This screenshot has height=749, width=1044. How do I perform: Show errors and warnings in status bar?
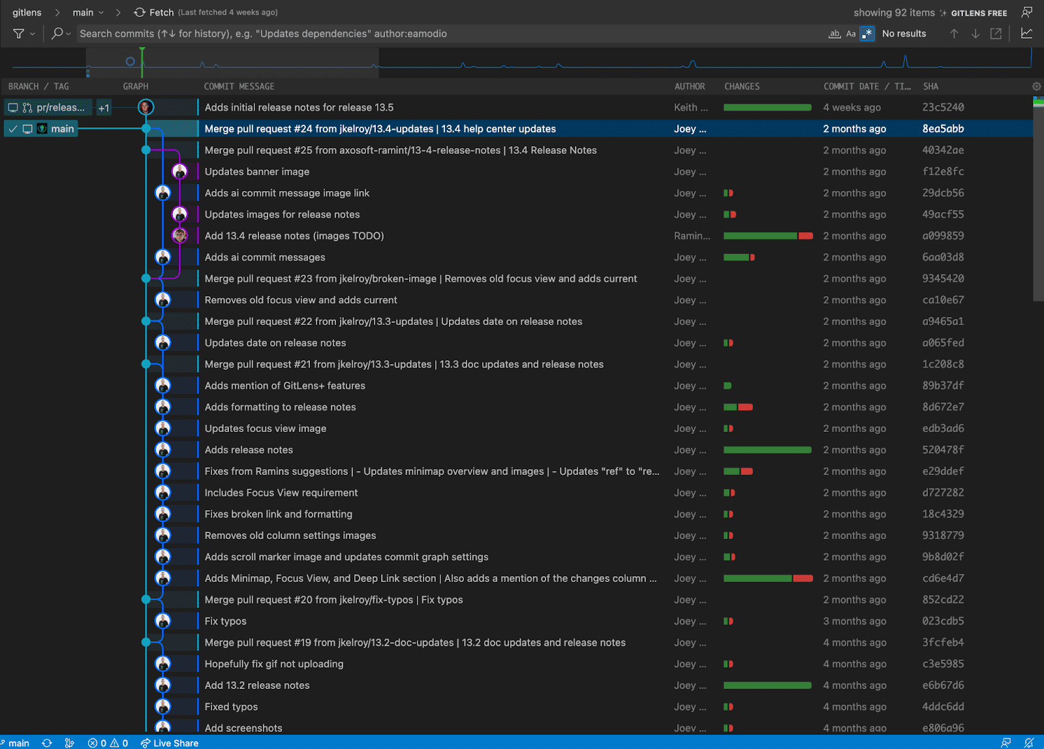click(x=108, y=742)
